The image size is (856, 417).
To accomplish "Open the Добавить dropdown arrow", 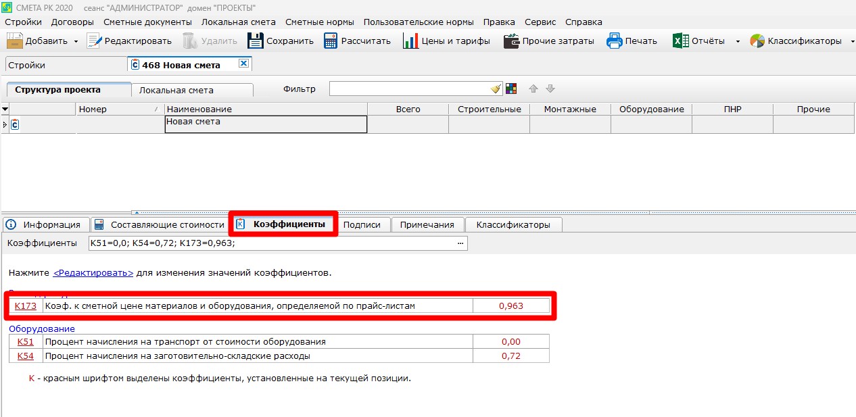I will click(x=76, y=41).
